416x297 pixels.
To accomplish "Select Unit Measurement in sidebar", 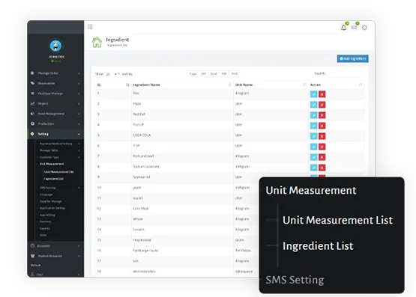I will 52,164.
